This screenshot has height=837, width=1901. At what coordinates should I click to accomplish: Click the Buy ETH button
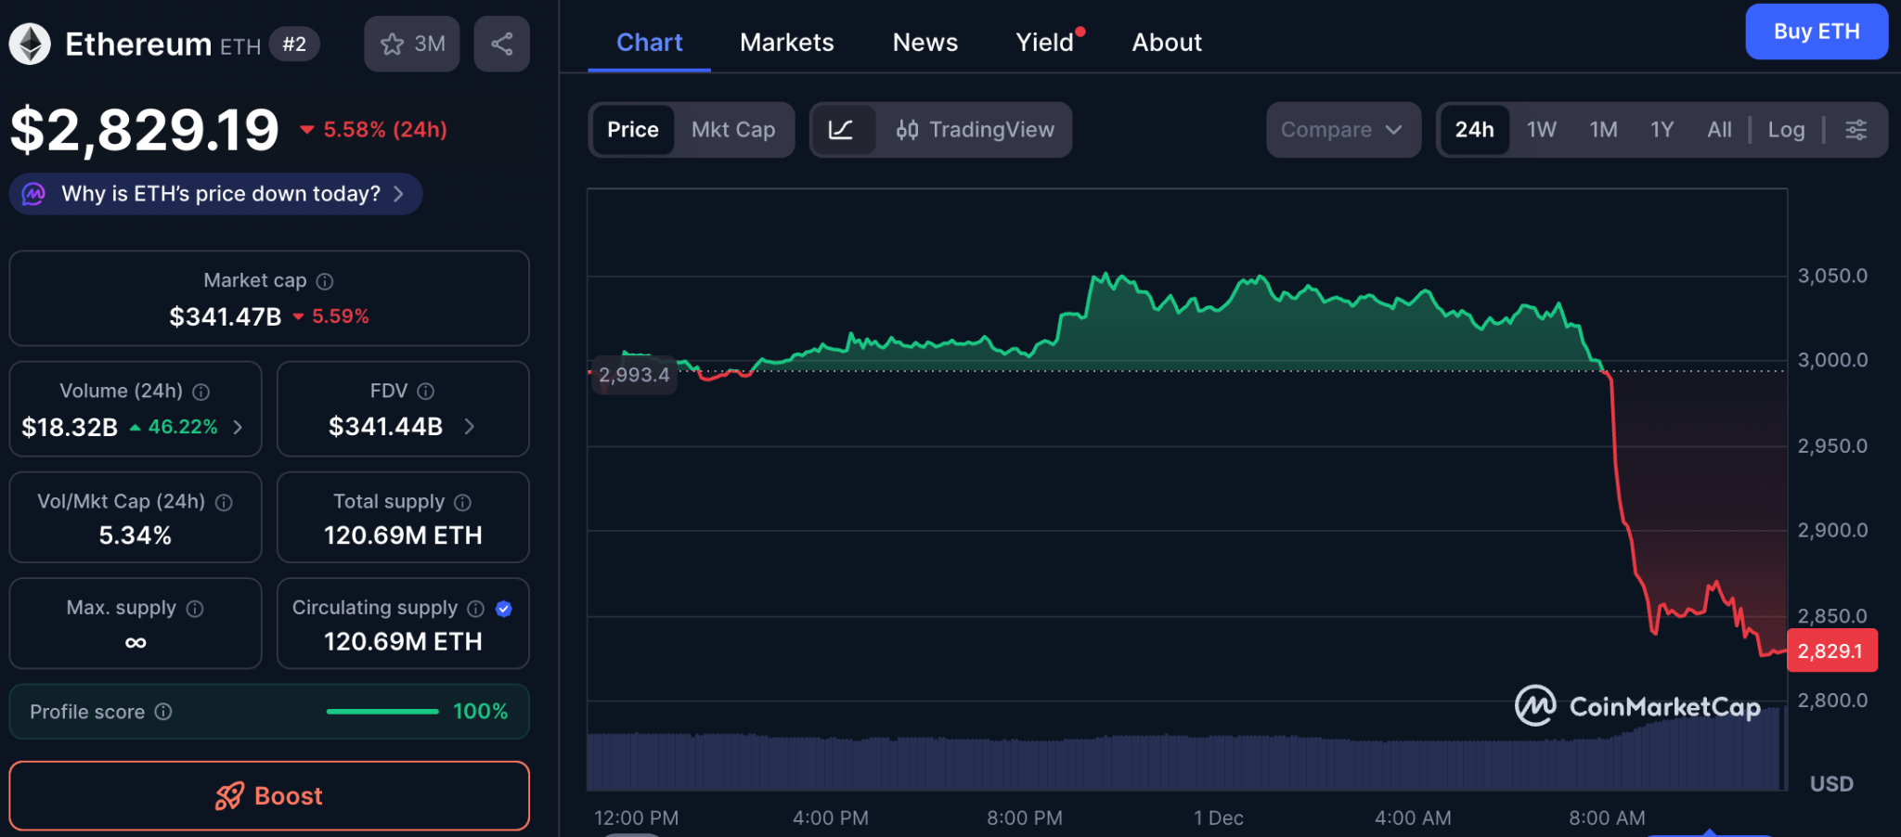coord(1817,32)
